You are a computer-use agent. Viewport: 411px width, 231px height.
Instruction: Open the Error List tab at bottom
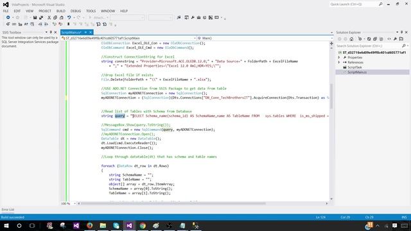8,210
